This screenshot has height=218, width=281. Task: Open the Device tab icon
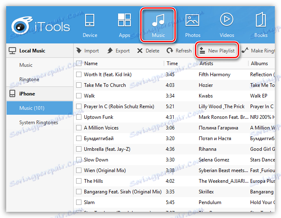(90, 20)
